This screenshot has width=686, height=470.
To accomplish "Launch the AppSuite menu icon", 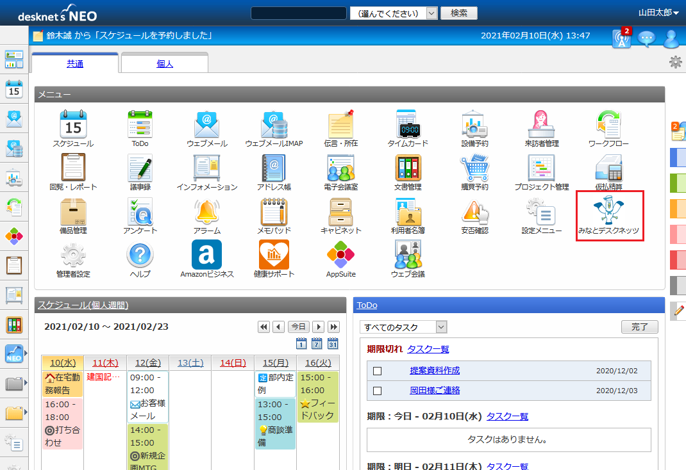I will point(340,255).
